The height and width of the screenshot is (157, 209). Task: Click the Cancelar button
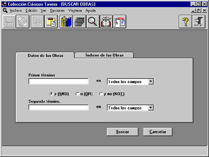point(158,132)
